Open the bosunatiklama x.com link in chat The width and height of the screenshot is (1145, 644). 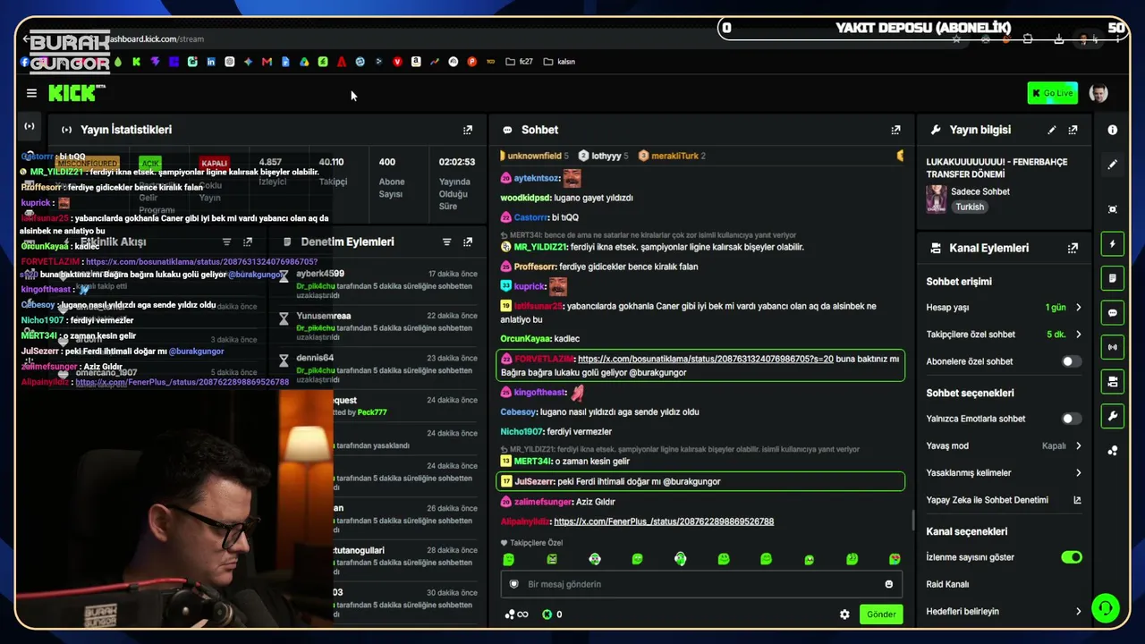click(x=705, y=359)
